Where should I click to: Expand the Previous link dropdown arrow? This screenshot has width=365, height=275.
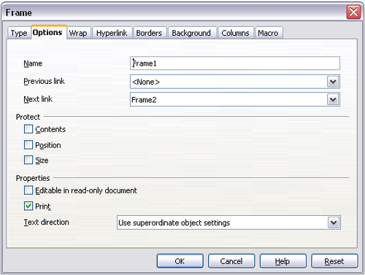tap(333, 82)
